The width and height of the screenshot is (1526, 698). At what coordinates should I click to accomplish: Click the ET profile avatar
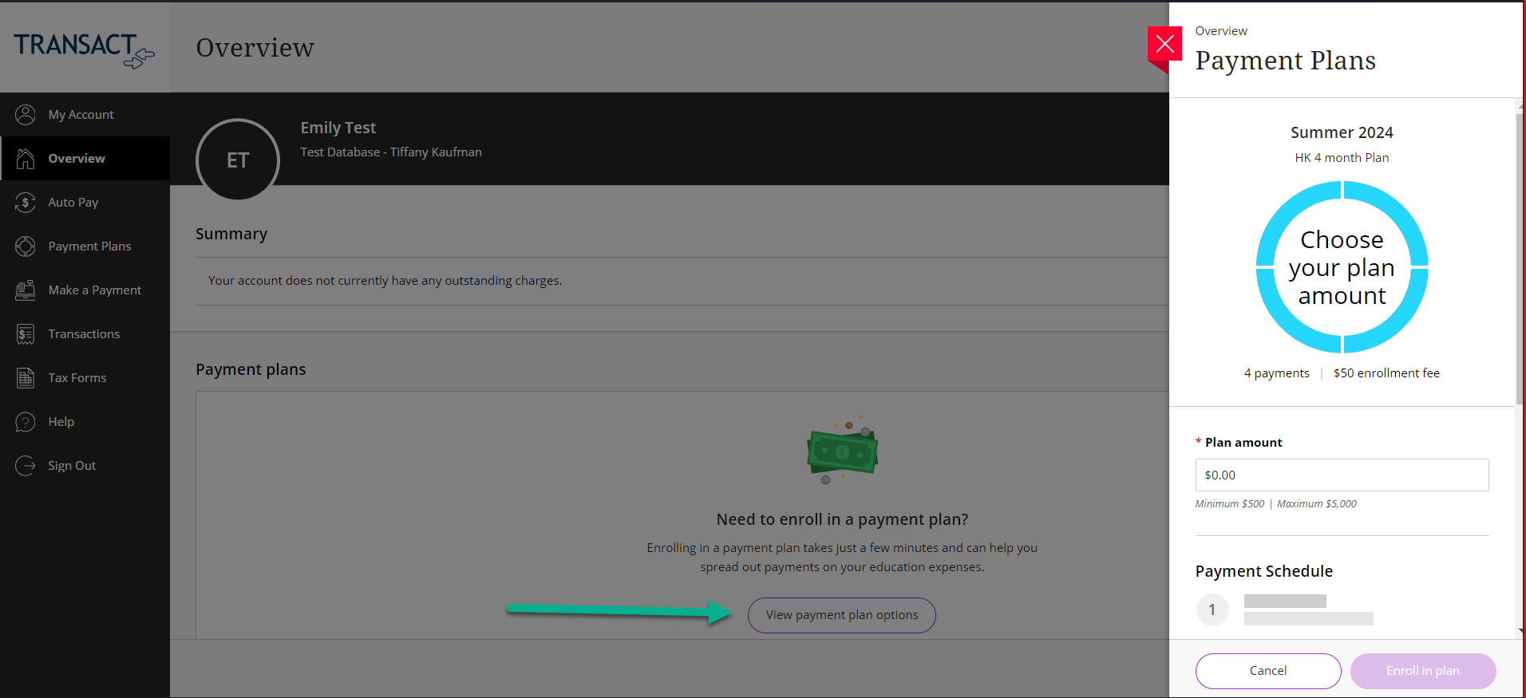(238, 160)
